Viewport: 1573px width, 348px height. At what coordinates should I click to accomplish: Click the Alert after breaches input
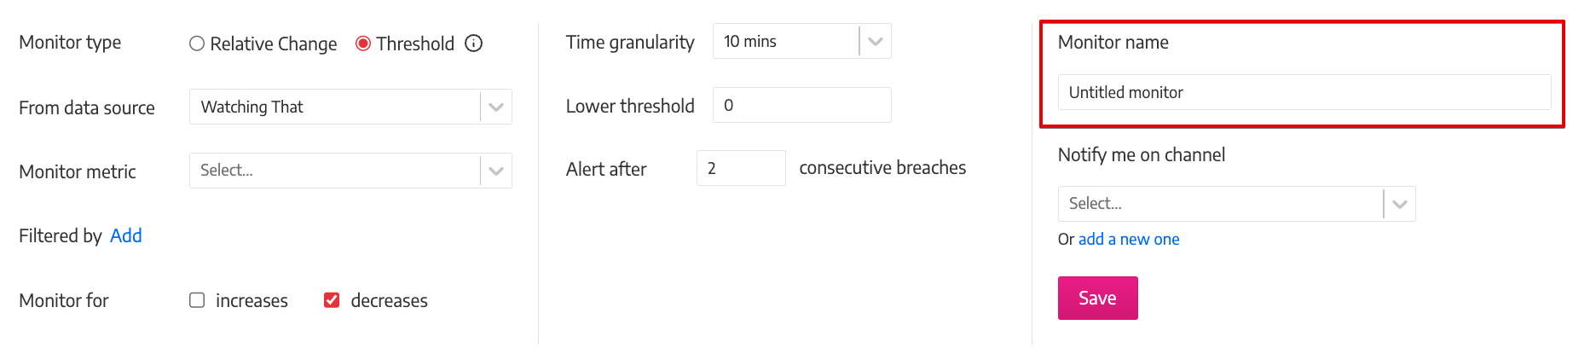[x=741, y=168]
